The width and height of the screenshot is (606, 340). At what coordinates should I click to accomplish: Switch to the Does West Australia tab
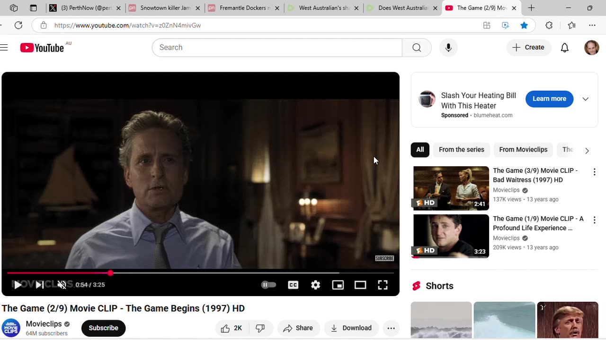click(x=403, y=8)
